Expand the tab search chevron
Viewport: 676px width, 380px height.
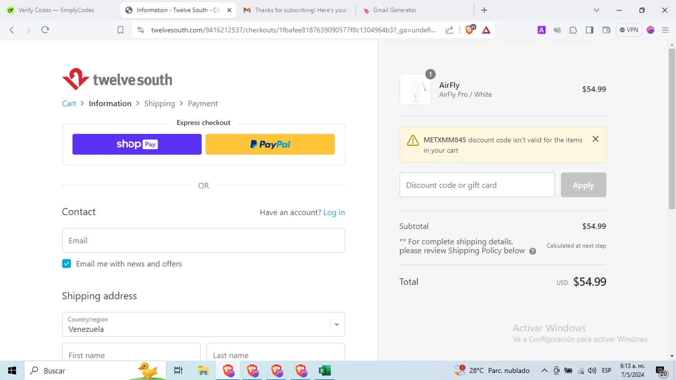[596, 10]
